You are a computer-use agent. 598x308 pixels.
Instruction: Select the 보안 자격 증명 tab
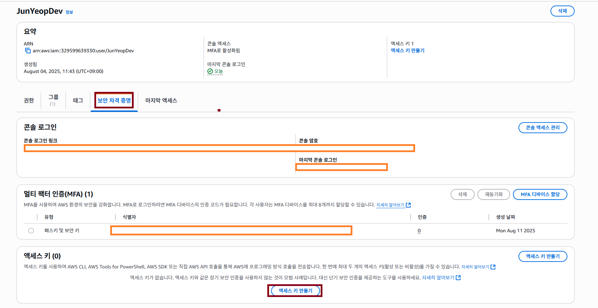(x=114, y=100)
